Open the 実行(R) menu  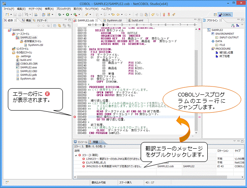(x=78, y=9)
